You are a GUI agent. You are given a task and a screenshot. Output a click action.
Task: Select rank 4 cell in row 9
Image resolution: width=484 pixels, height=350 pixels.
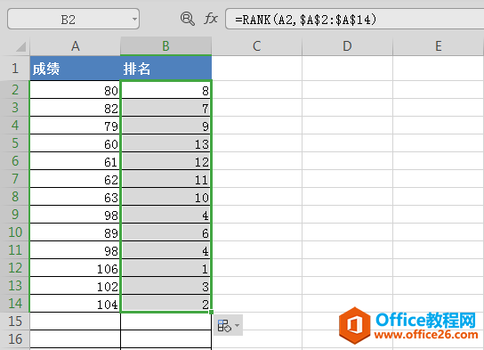point(165,215)
